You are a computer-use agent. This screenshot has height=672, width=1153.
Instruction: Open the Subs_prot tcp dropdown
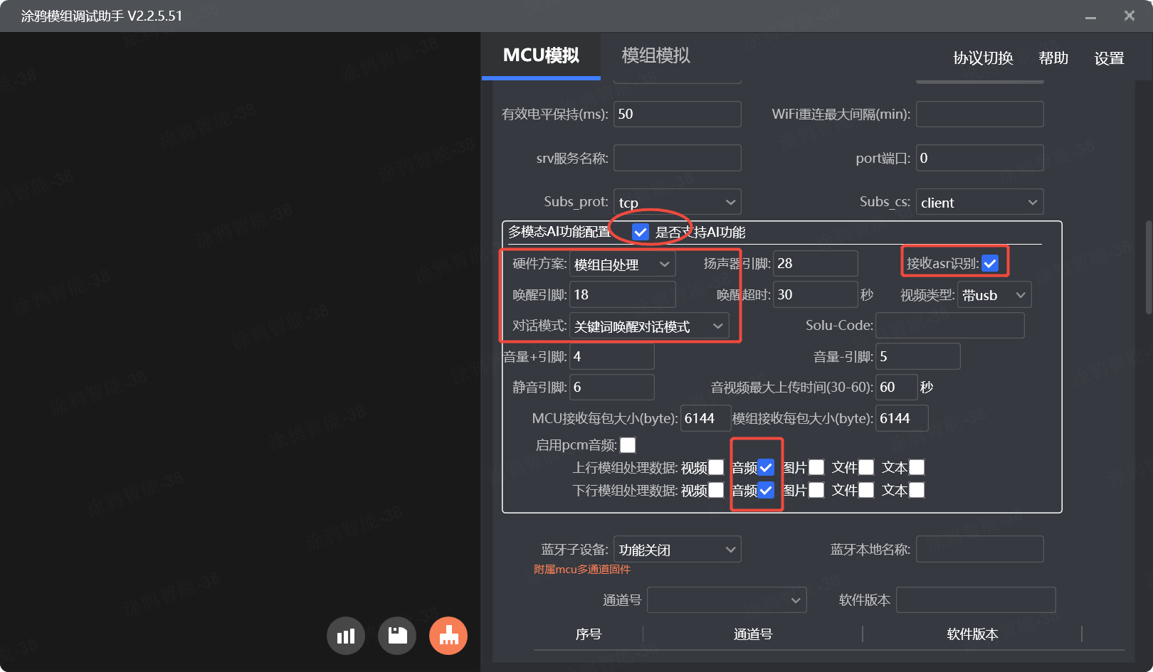coord(677,202)
